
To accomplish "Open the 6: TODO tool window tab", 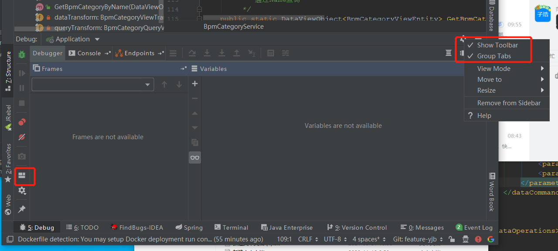I will (82, 228).
